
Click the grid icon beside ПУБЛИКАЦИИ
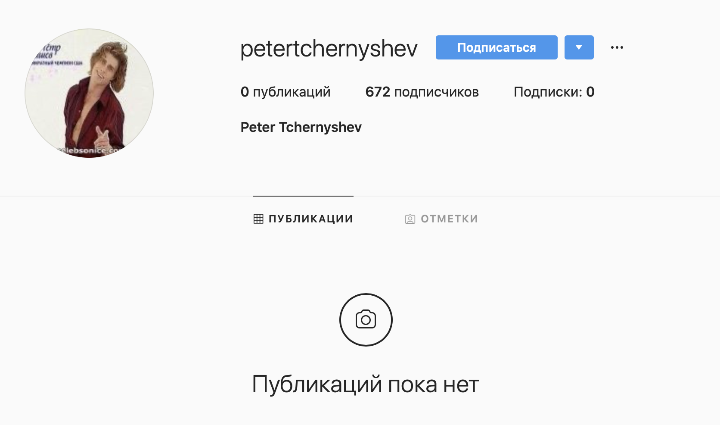click(x=258, y=219)
